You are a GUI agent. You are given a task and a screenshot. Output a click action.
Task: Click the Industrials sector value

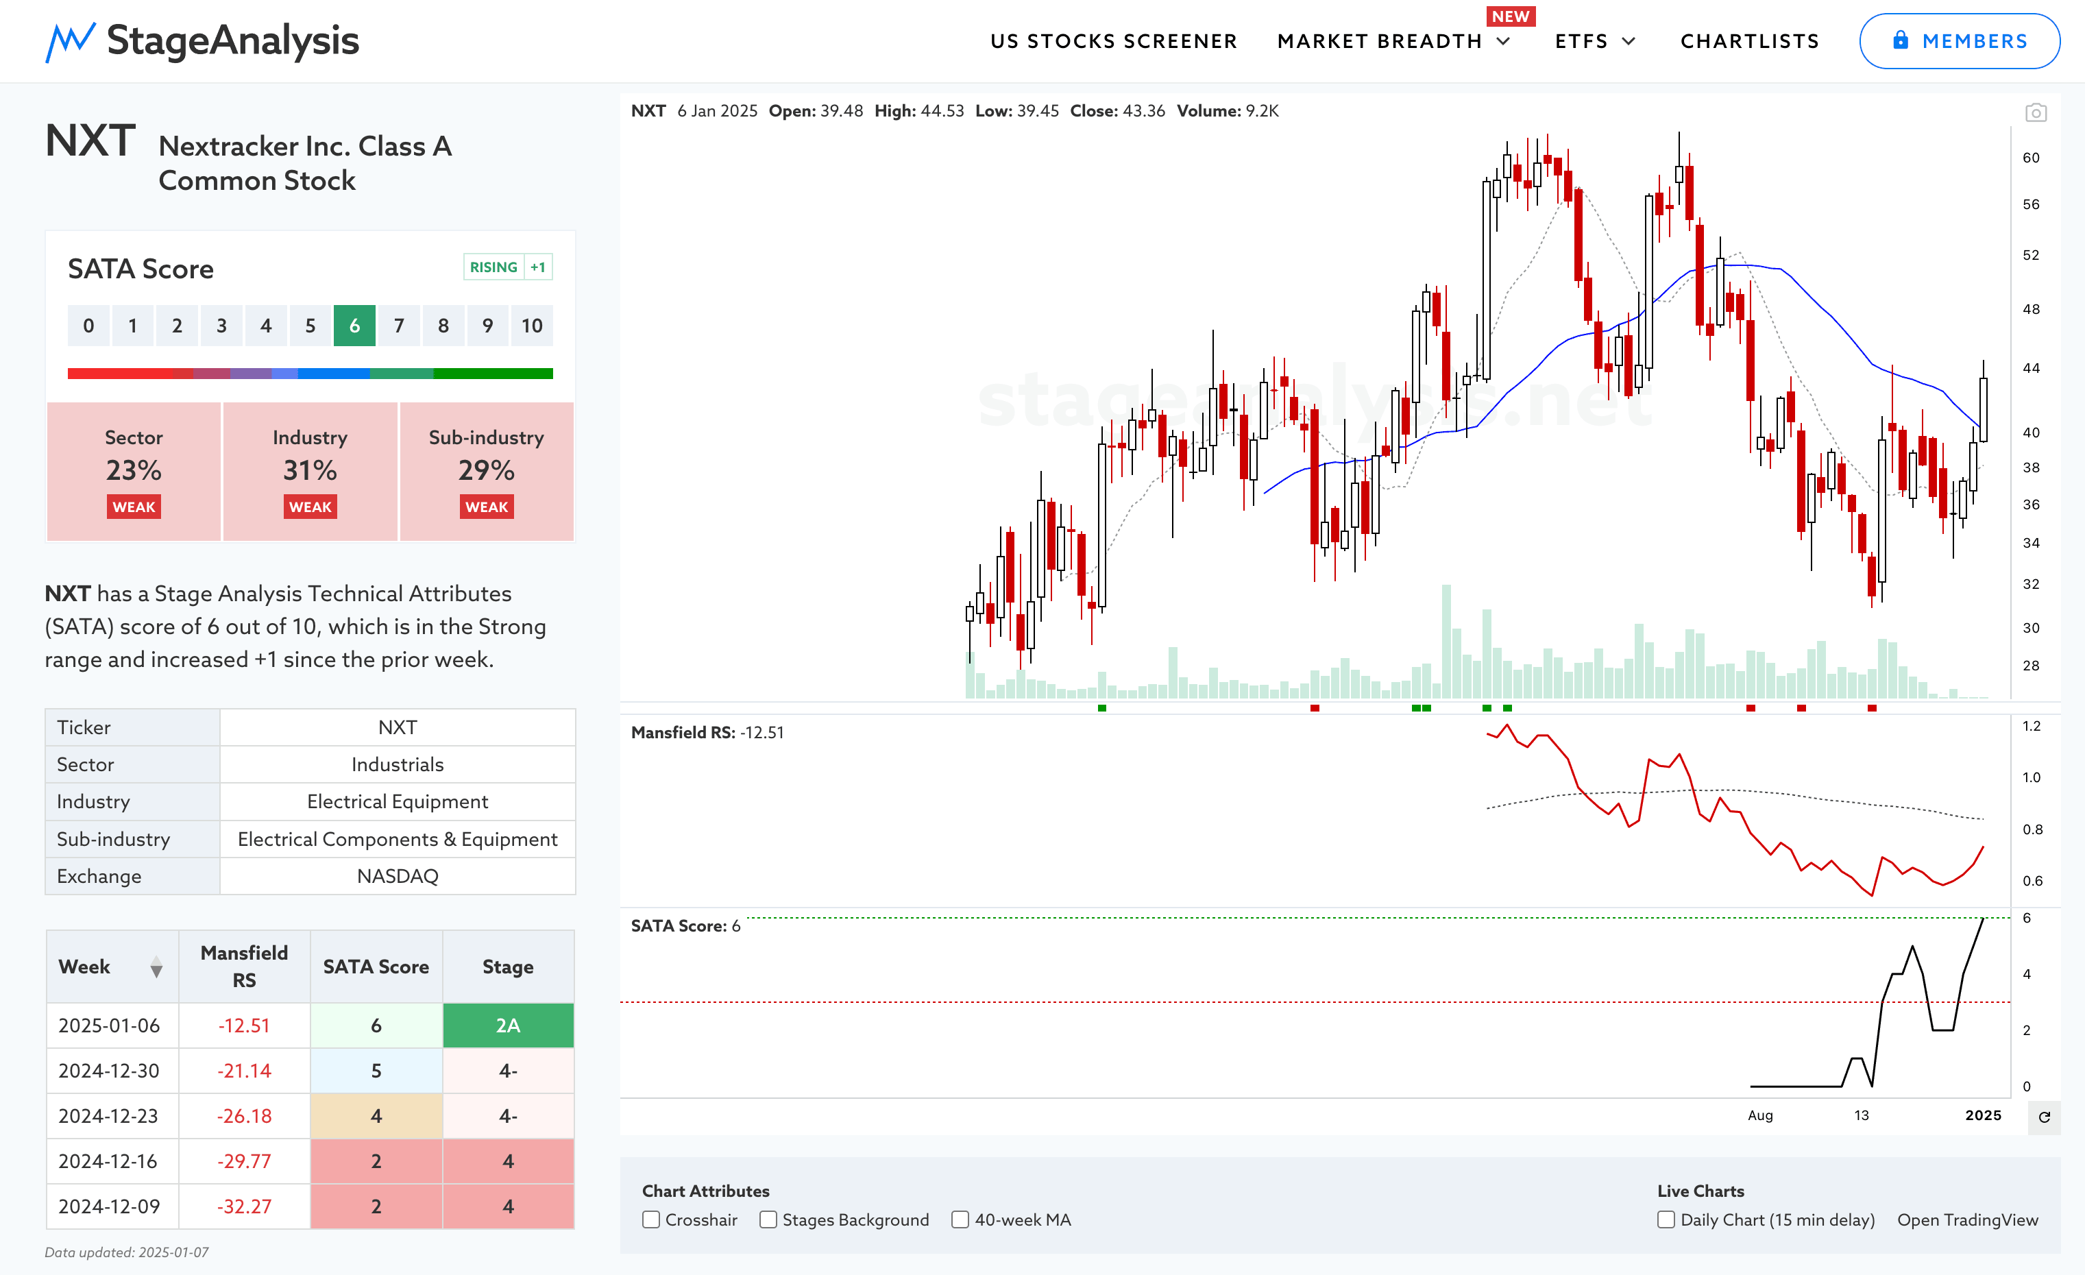pyautogui.click(x=398, y=764)
